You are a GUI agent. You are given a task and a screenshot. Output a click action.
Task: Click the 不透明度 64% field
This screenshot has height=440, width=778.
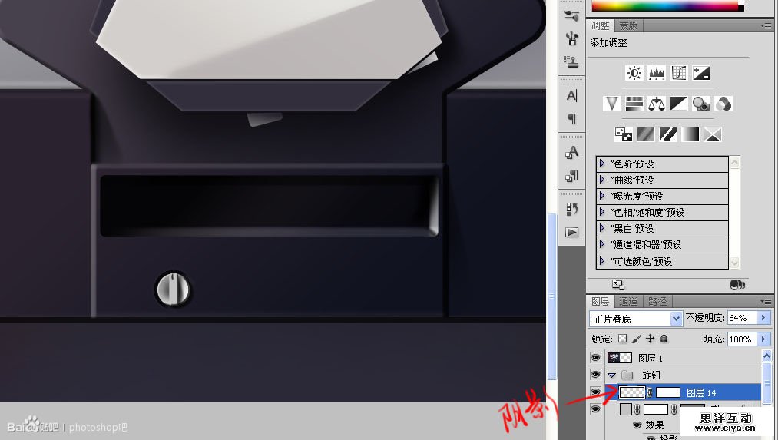[743, 318]
